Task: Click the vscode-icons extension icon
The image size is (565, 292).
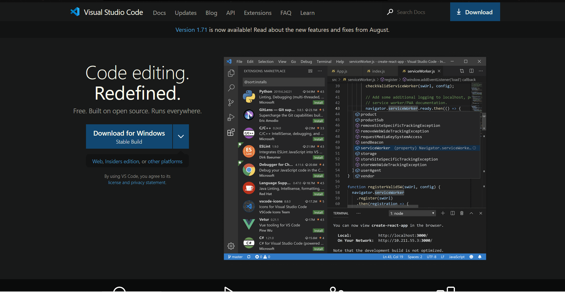Action: (249, 206)
